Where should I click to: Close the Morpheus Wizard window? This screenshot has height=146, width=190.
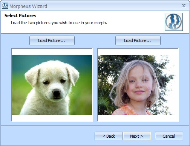point(184,6)
